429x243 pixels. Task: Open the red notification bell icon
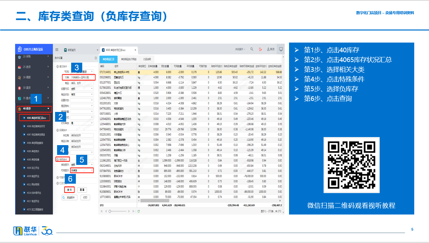pyautogui.click(x=260, y=49)
